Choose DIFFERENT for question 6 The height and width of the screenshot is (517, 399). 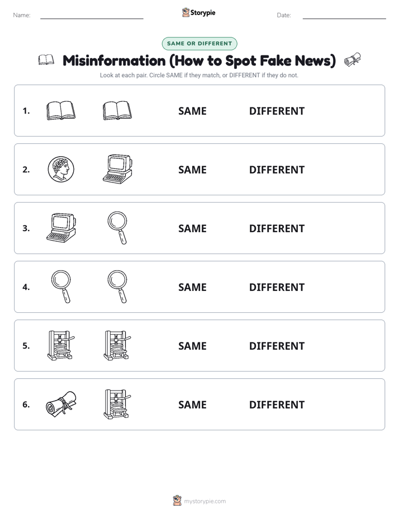pyautogui.click(x=277, y=405)
